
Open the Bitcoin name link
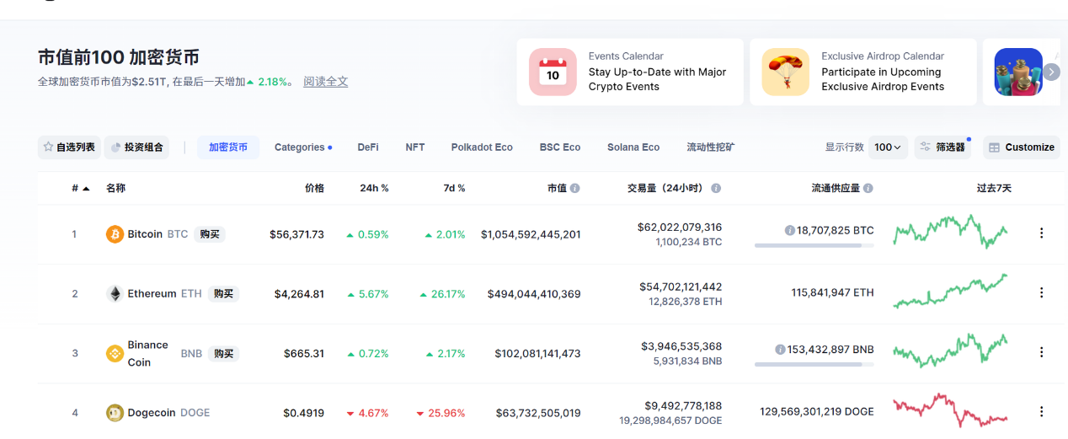click(x=145, y=234)
